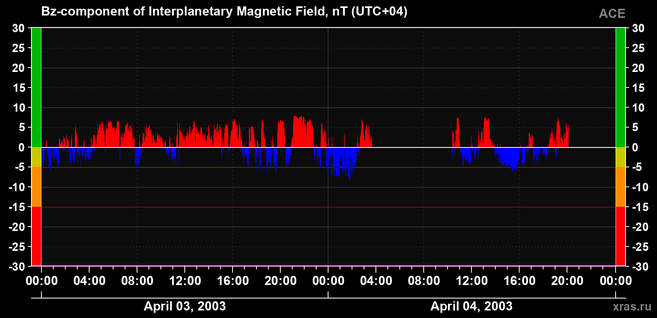This screenshot has width=657, height=318.
Task: Click the yellow segment of the left color bar
Action: [x=36, y=157]
